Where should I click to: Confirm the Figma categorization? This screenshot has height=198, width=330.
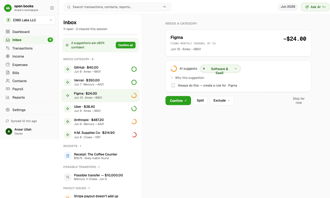pos(178,100)
